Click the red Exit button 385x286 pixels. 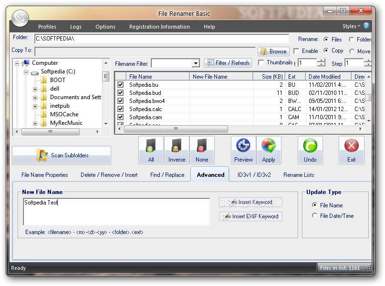351,150
